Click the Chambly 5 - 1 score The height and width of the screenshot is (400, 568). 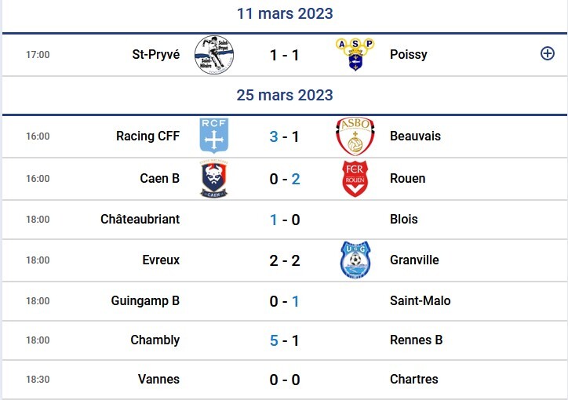tap(285, 340)
